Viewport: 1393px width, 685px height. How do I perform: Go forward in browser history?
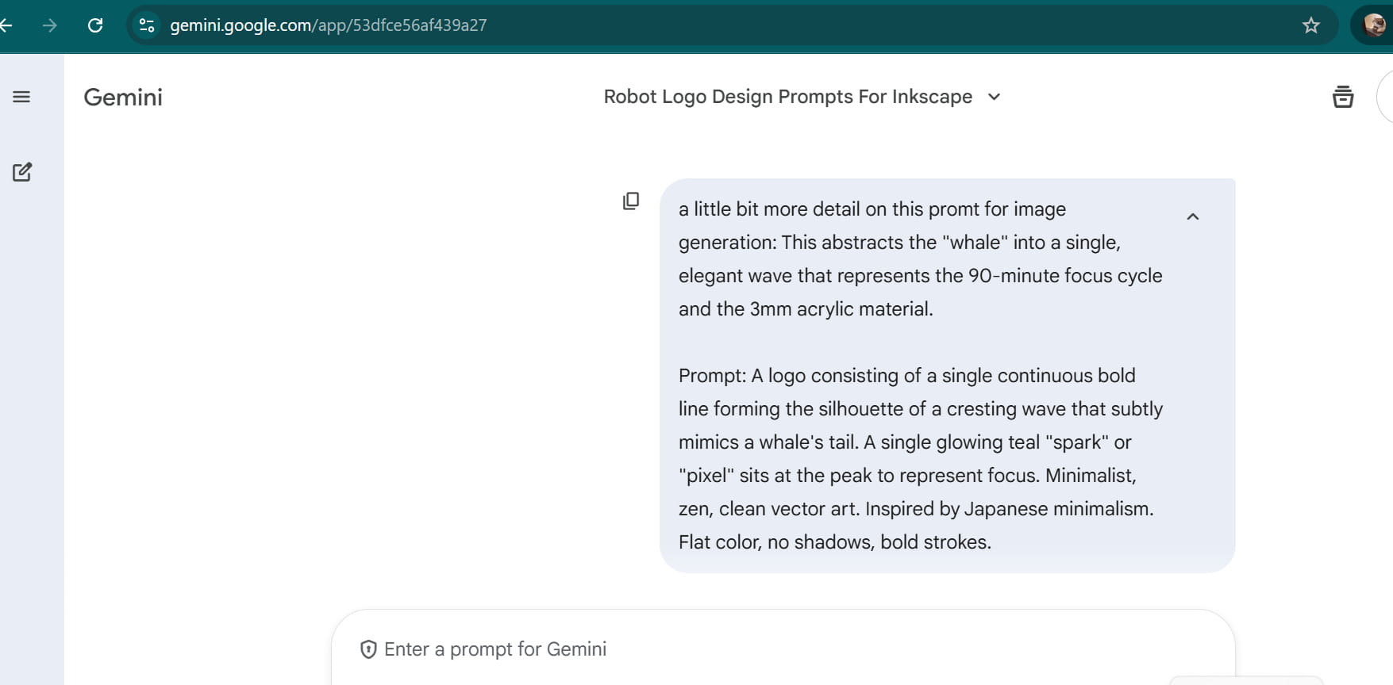point(50,25)
